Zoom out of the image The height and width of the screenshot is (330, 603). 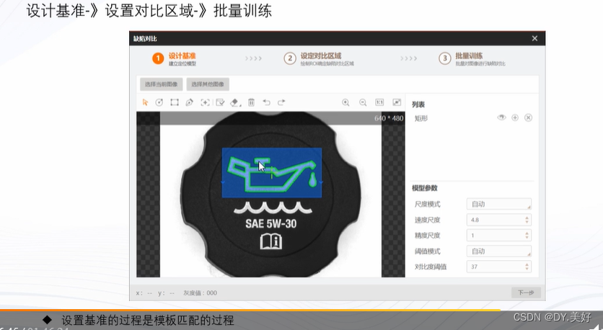coord(363,102)
